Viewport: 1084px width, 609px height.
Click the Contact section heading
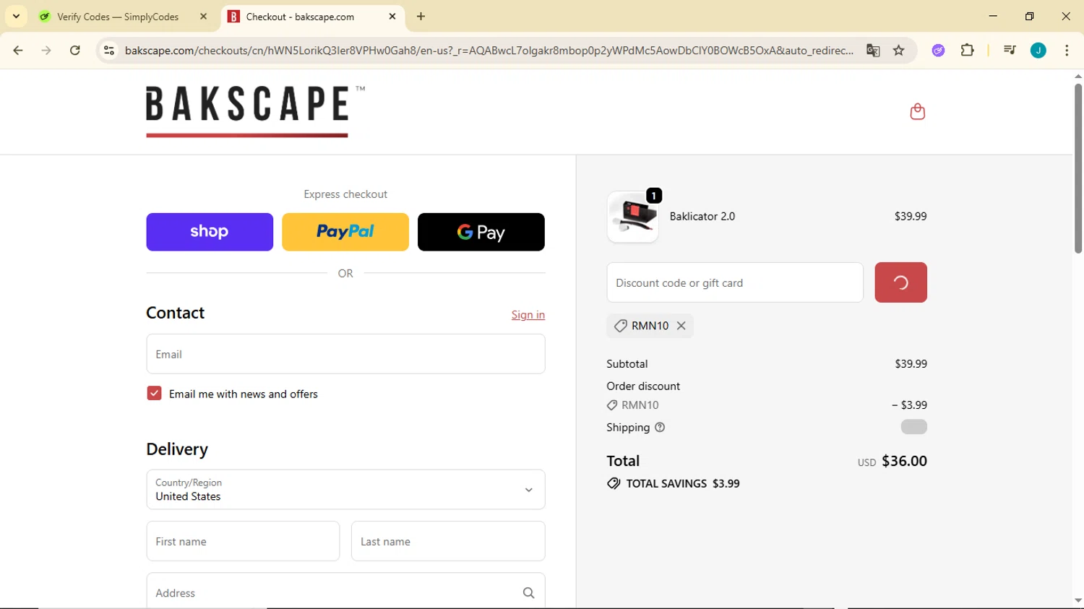click(176, 313)
